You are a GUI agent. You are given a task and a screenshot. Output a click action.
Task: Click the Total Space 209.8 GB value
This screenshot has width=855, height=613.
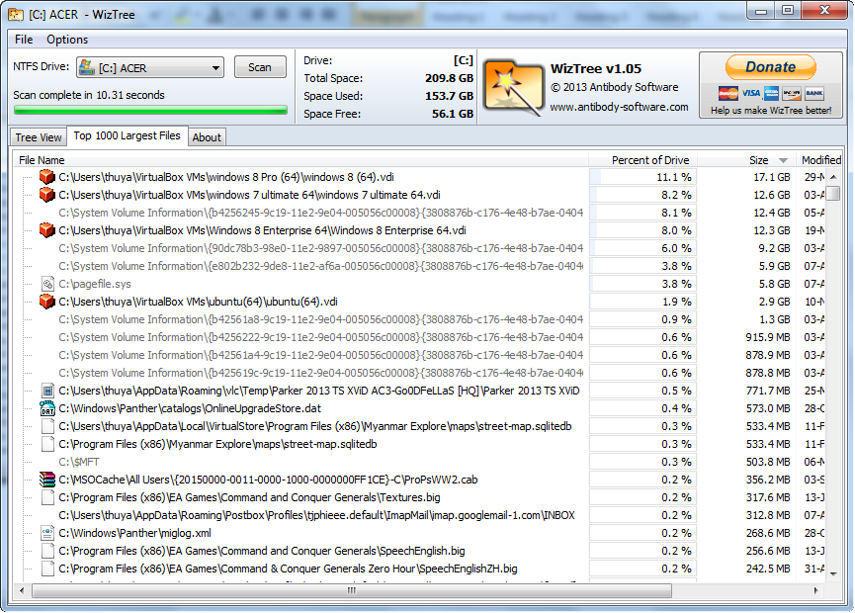pyautogui.click(x=450, y=78)
